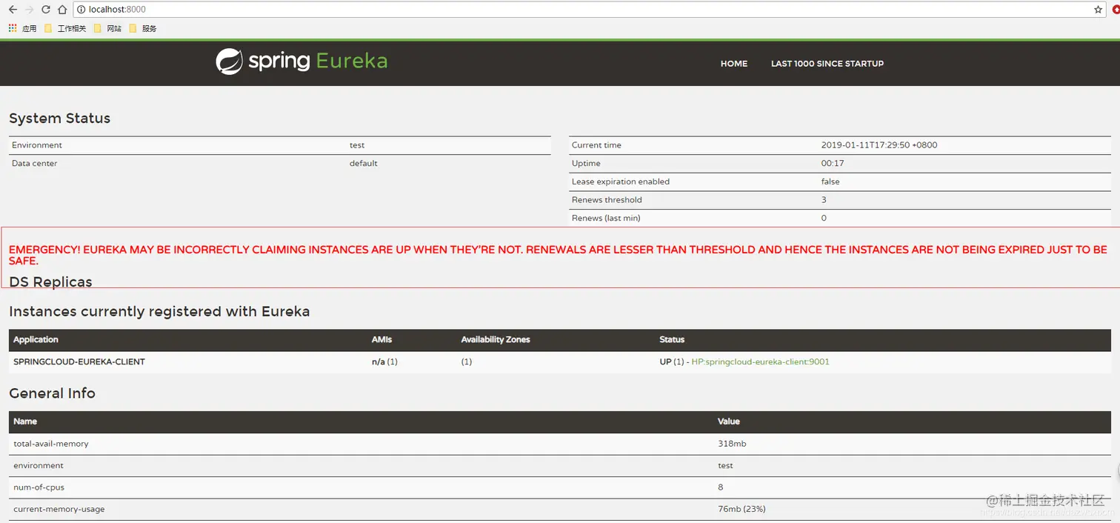
Task: Click the num-of-cpus value 8
Action: [x=721, y=487]
